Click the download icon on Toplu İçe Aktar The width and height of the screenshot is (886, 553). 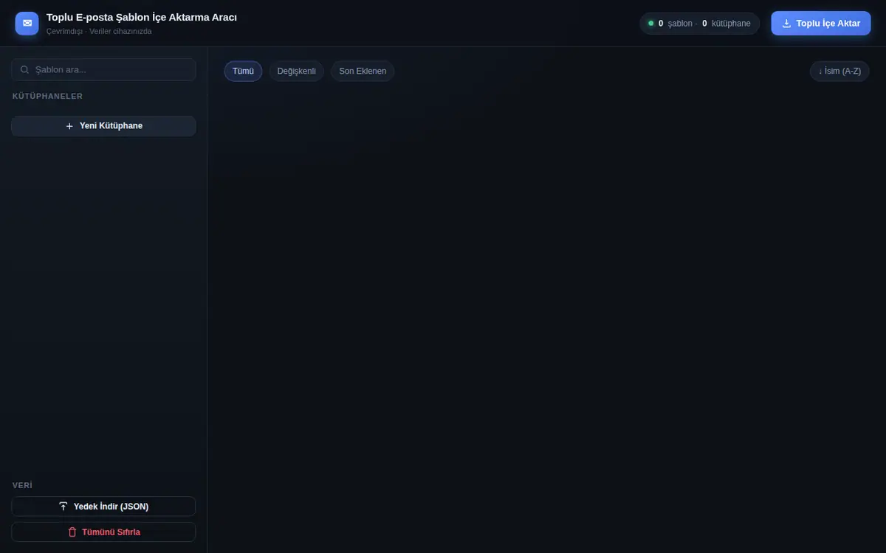[x=786, y=24]
